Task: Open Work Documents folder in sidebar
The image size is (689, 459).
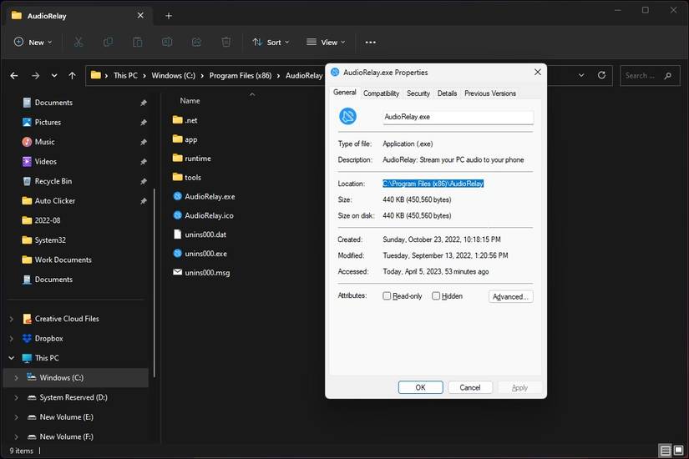Action: pos(56,260)
